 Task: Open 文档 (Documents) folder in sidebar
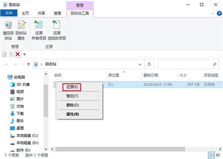pyautogui.click(x=17, y=106)
